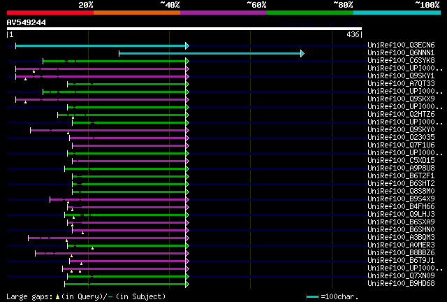Image resolution: width=447 pixels, height=302 pixels.
Task: Click the cyan alignment bar for Q6NNN1
Action: [210, 53]
